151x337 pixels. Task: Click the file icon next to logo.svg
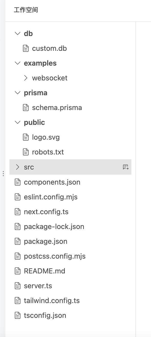(x=26, y=137)
